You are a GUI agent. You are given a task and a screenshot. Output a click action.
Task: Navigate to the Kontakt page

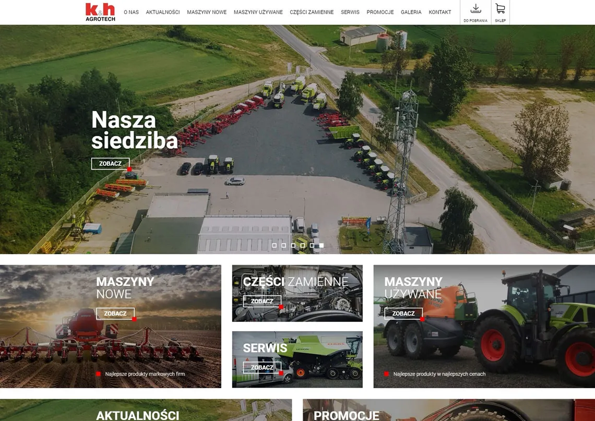[440, 12]
